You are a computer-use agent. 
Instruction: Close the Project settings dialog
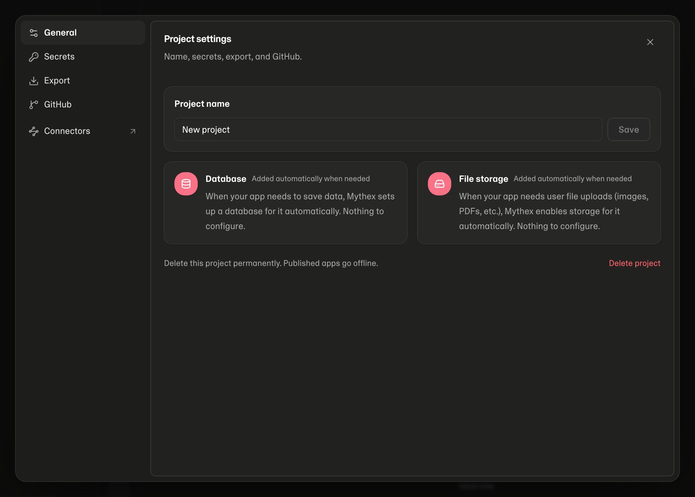click(650, 42)
